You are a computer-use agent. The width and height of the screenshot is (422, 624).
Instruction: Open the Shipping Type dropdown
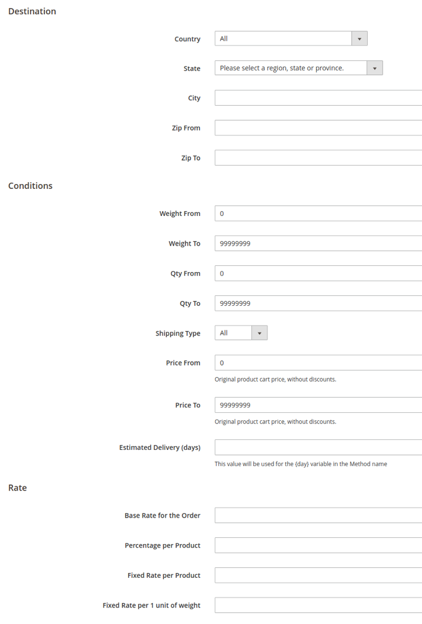point(233,333)
